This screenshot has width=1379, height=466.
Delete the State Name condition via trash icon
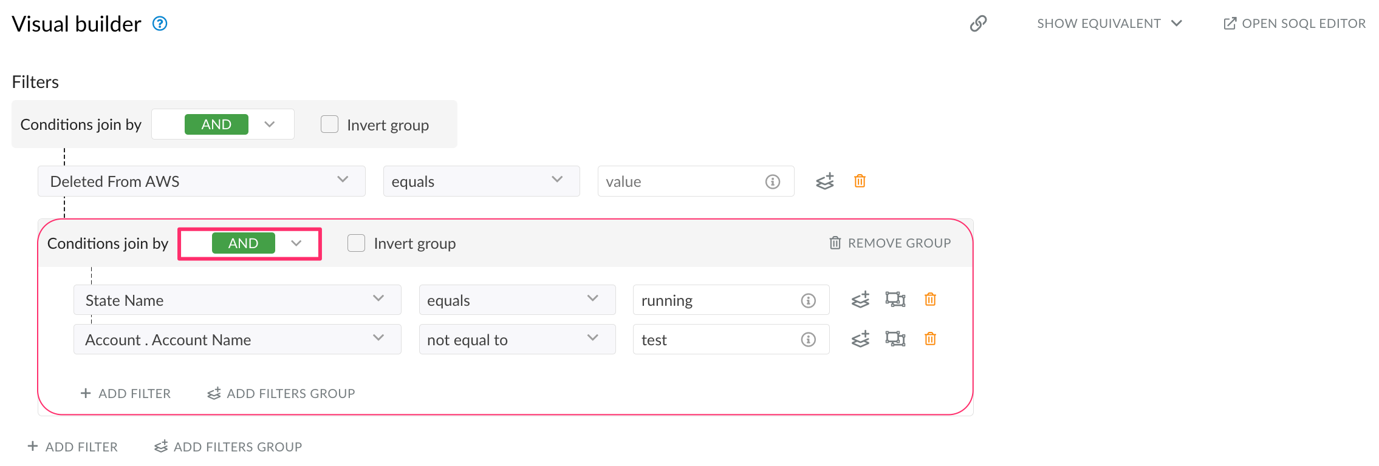[x=929, y=299]
